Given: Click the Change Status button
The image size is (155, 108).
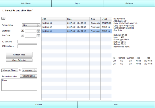Looking at the screenshot, I should [x=10, y=70].
